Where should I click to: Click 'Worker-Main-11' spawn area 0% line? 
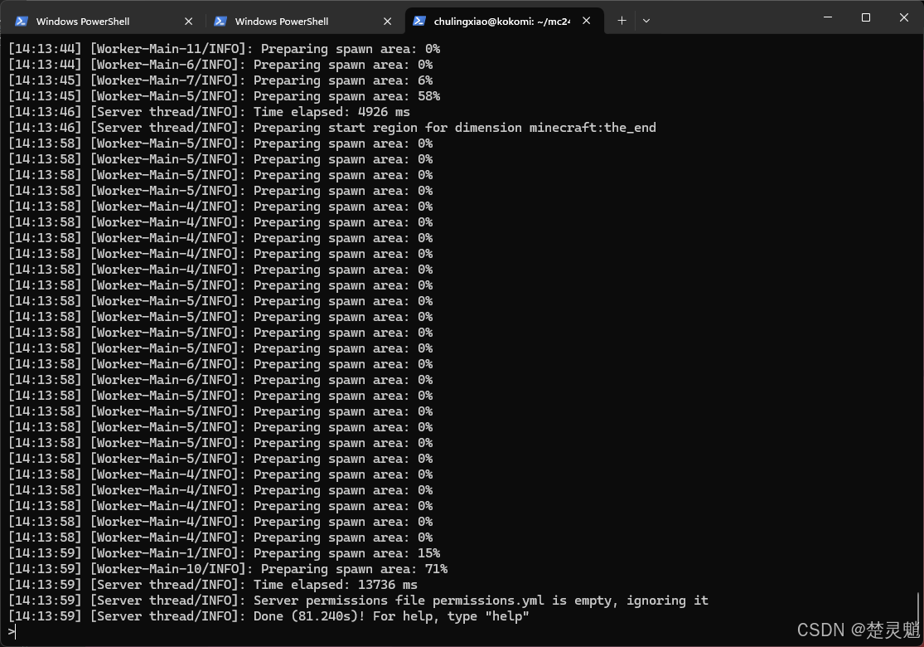pyautogui.click(x=224, y=49)
